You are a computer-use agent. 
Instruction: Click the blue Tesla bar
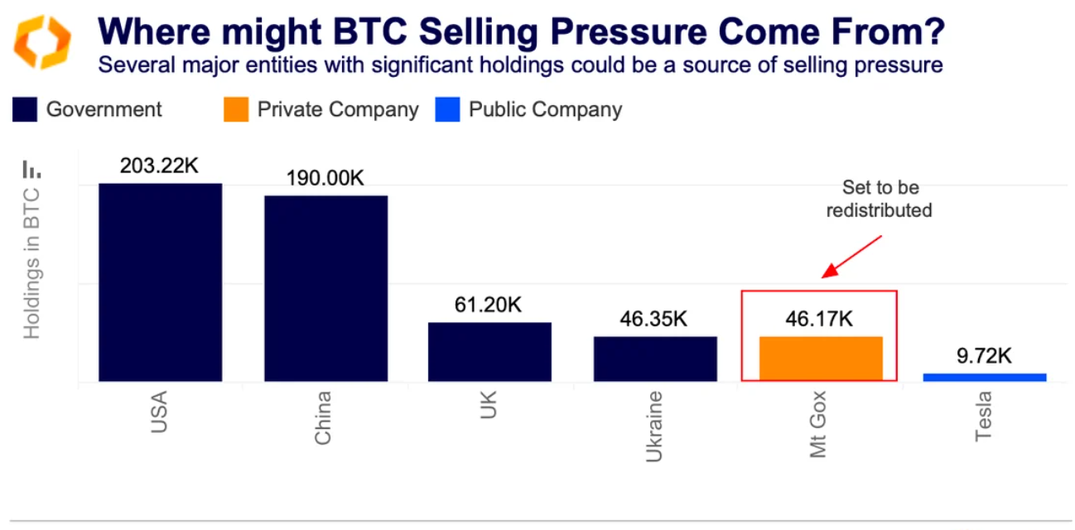pyautogui.click(x=985, y=377)
